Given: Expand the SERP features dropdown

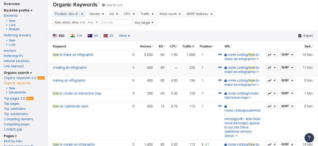Looking at the screenshot, I should coord(199,14).
